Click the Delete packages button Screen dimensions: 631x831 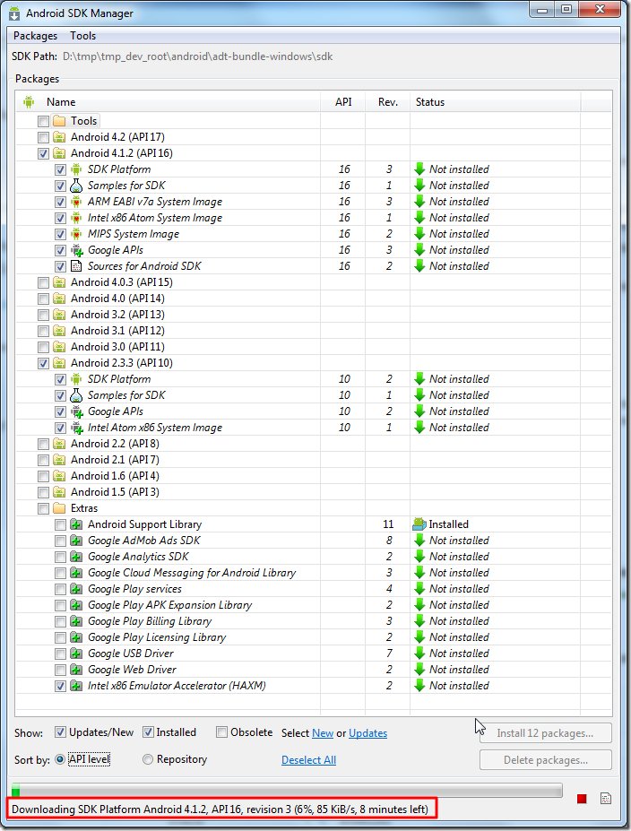pyautogui.click(x=546, y=760)
